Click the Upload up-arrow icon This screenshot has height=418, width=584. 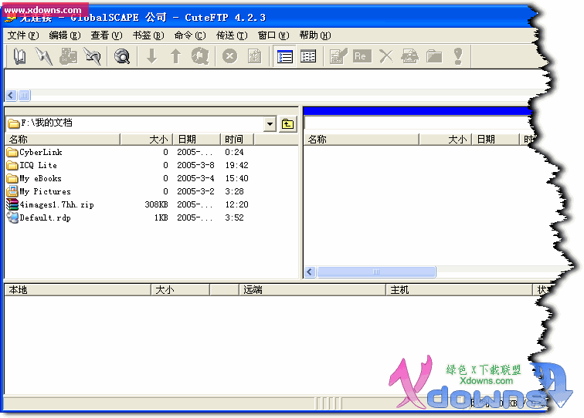(175, 56)
